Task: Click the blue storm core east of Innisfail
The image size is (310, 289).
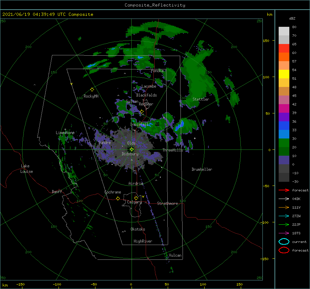Action: coord(179,126)
